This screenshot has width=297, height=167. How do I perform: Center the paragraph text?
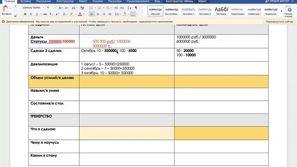pos(98,14)
